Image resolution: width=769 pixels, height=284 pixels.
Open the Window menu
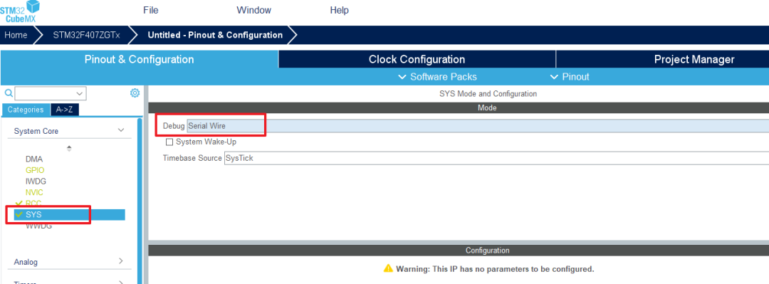[x=253, y=10]
